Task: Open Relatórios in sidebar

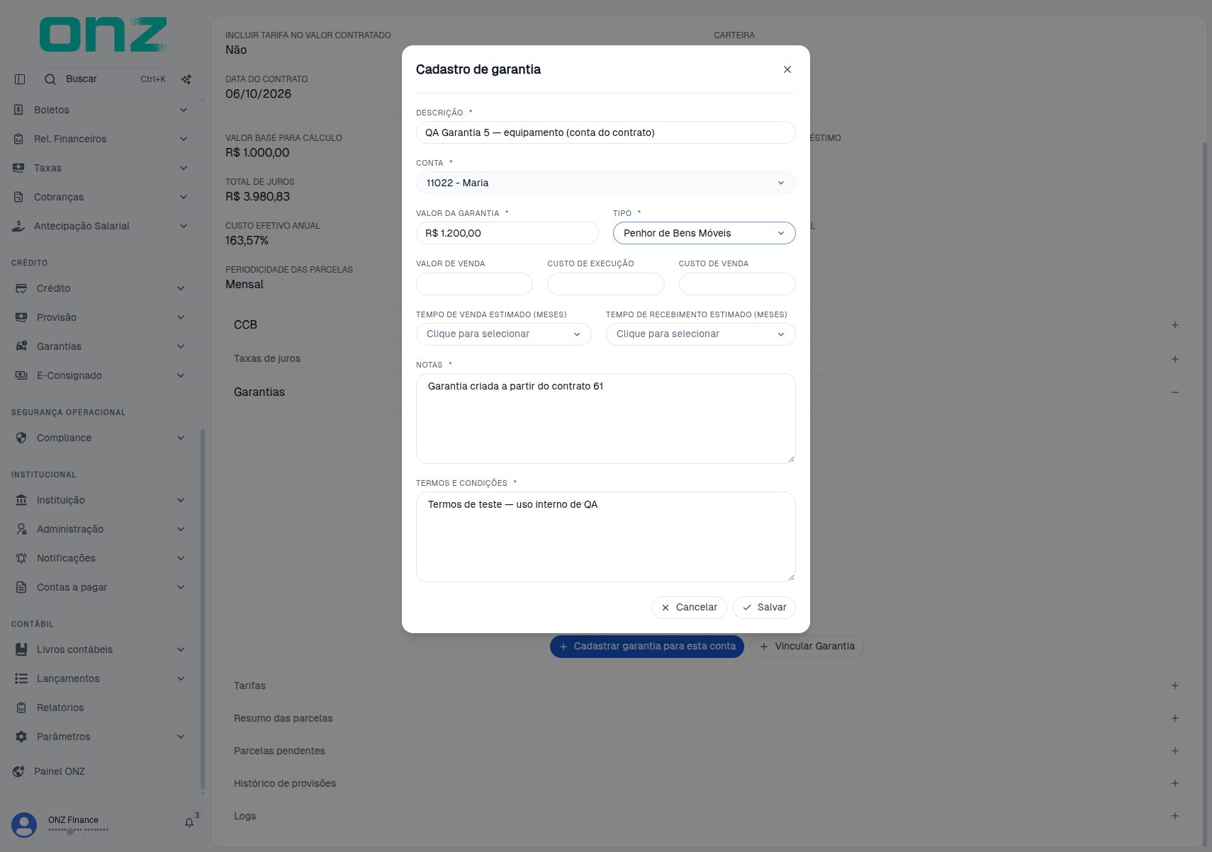Action: click(60, 708)
